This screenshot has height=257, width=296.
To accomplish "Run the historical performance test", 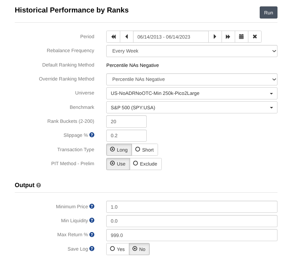I will (268, 12).
